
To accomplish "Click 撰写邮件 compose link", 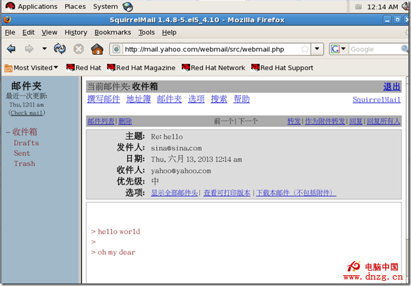I will [x=103, y=99].
